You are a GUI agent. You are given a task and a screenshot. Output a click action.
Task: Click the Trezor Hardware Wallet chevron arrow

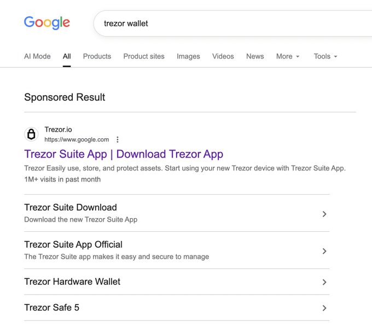pyautogui.click(x=324, y=282)
